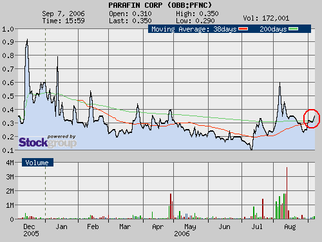The image size is (322, 242).
Task: Click the 4M volume axis label
Action: 10,163
